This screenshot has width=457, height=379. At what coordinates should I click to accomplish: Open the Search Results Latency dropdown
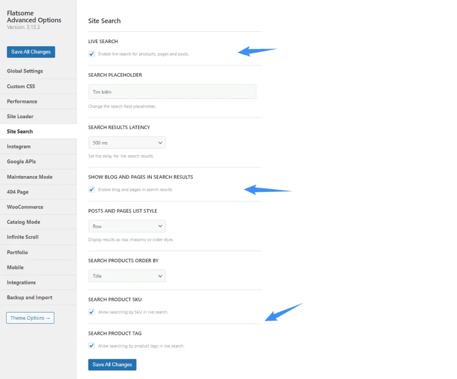click(x=126, y=143)
